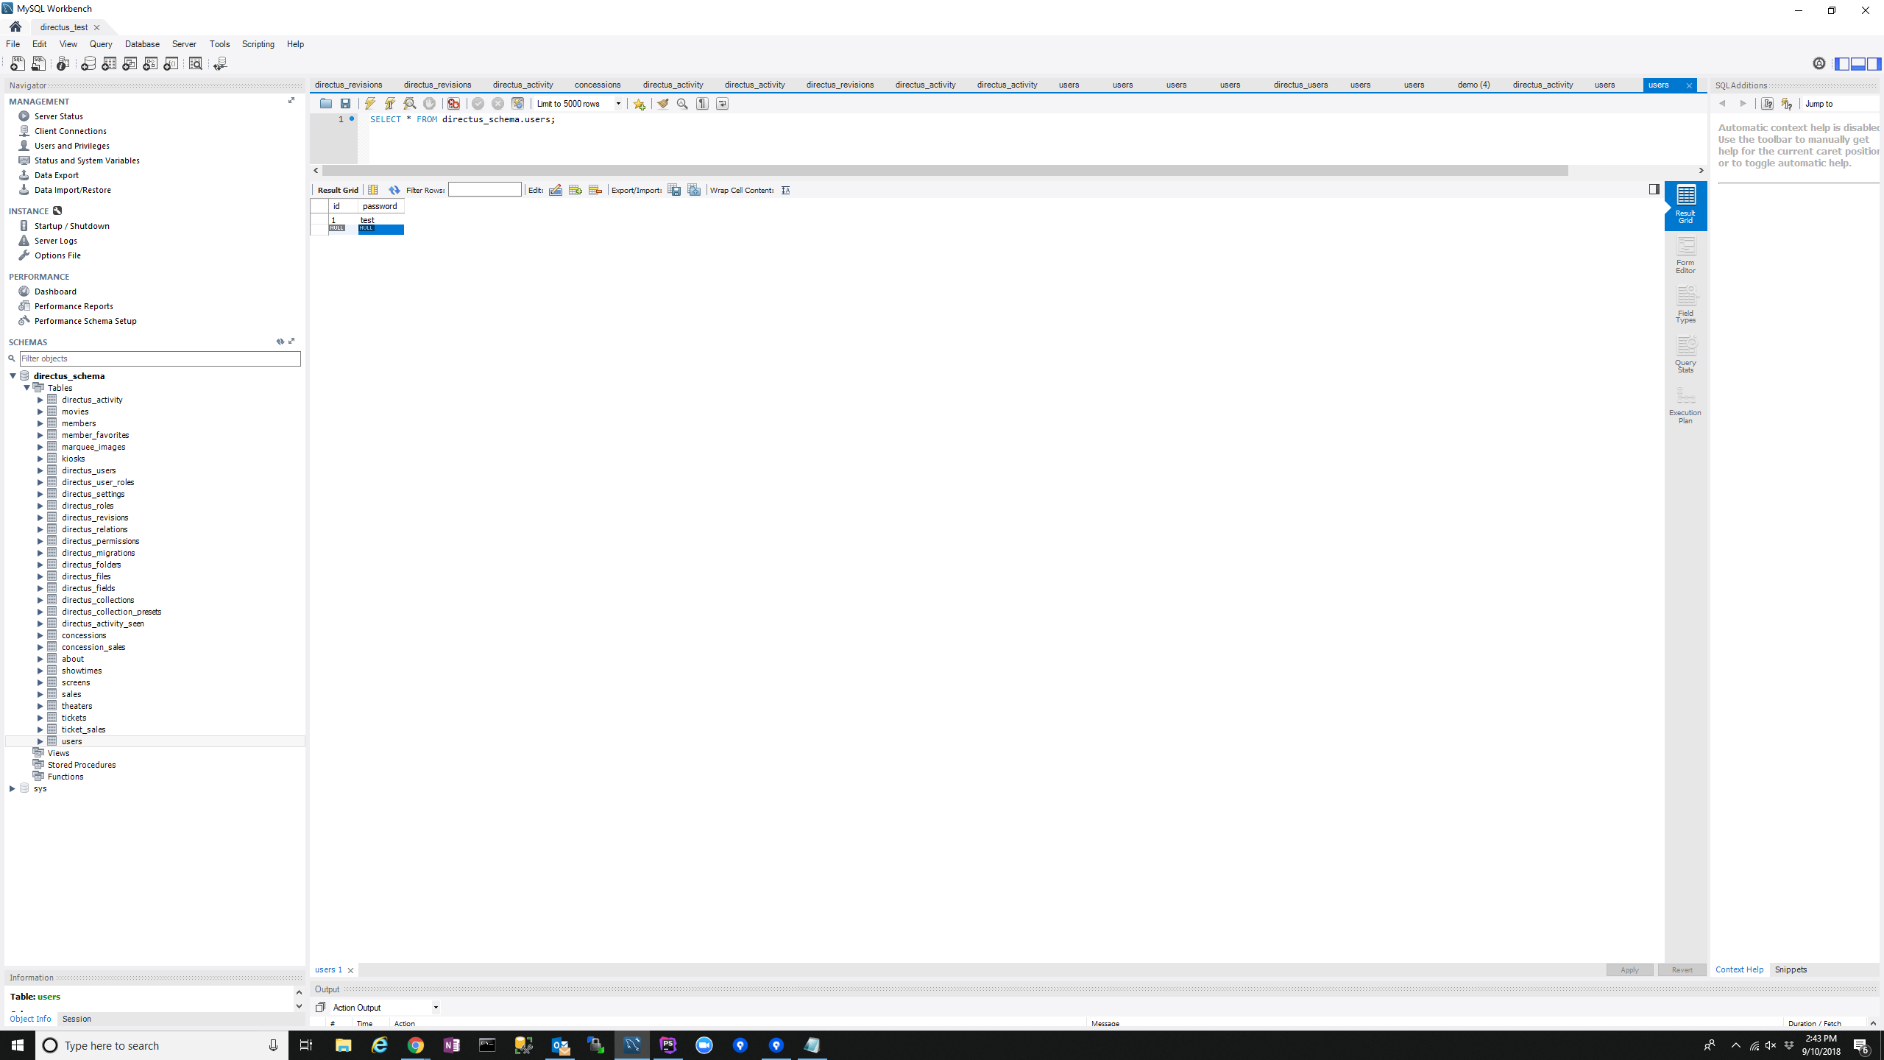The height and width of the screenshot is (1060, 1884).
Task: Open Data Export in the Management panel
Action: [57, 174]
